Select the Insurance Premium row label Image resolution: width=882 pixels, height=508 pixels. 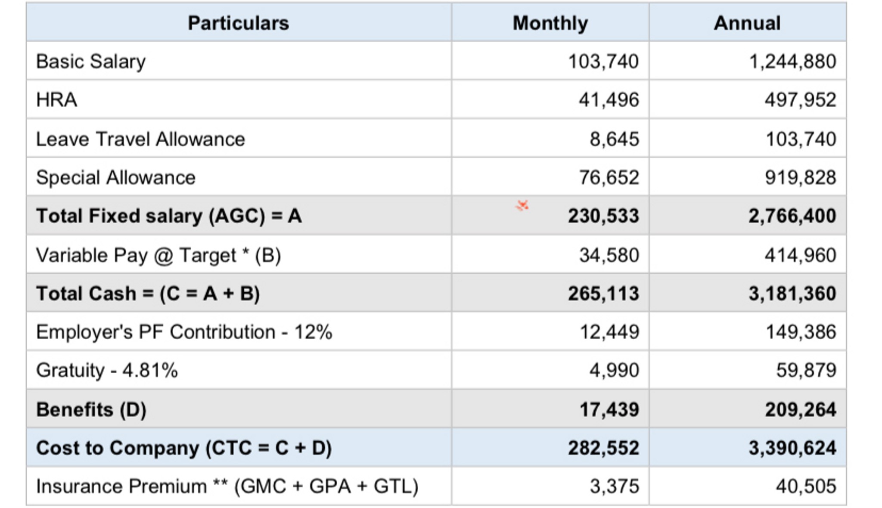(227, 486)
